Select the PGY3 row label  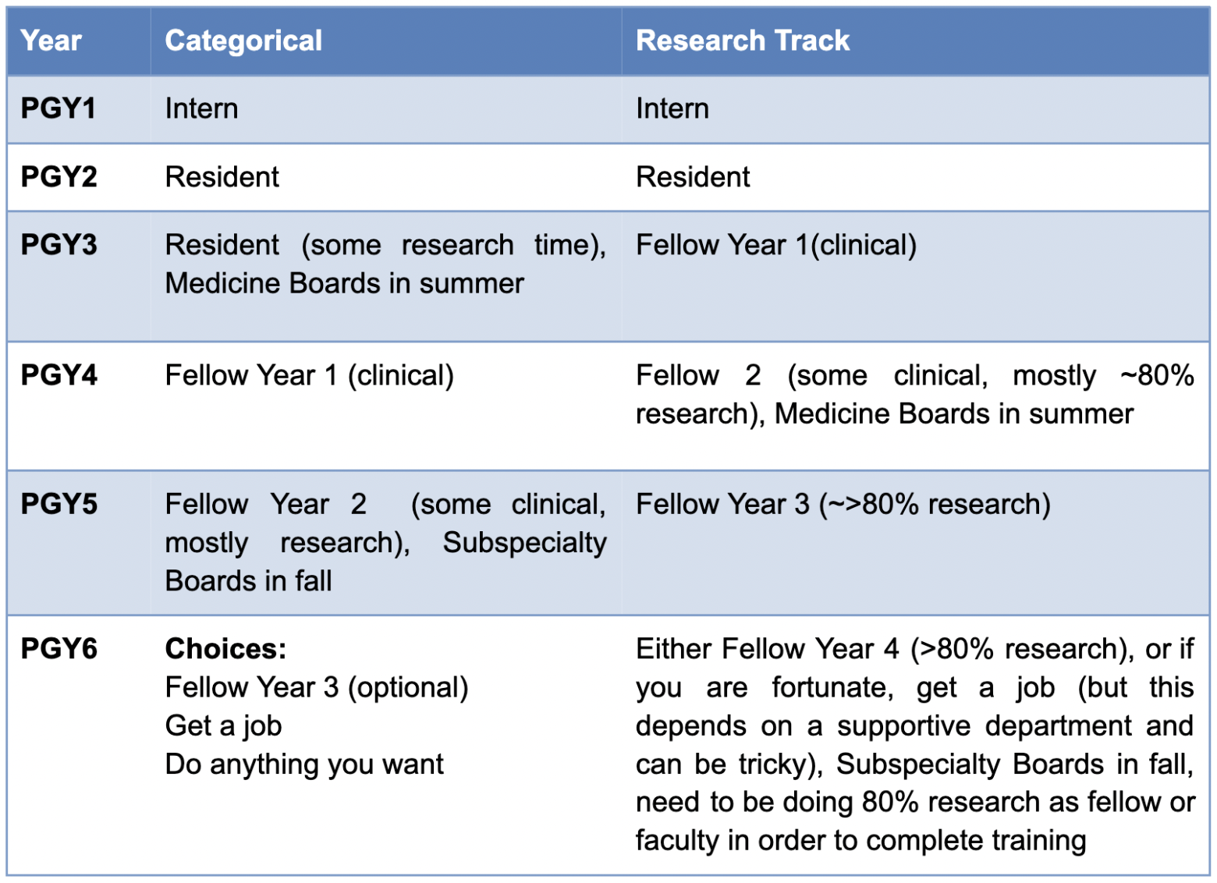pos(59,245)
